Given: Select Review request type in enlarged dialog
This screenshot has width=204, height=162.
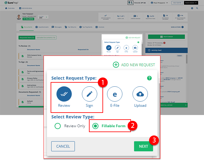Looking at the screenshot, I should (x=64, y=94).
